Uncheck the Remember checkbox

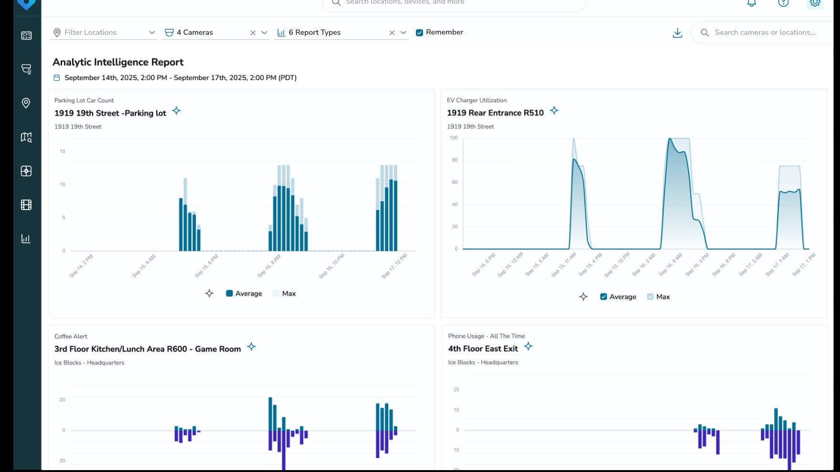pyautogui.click(x=419, y=32)
